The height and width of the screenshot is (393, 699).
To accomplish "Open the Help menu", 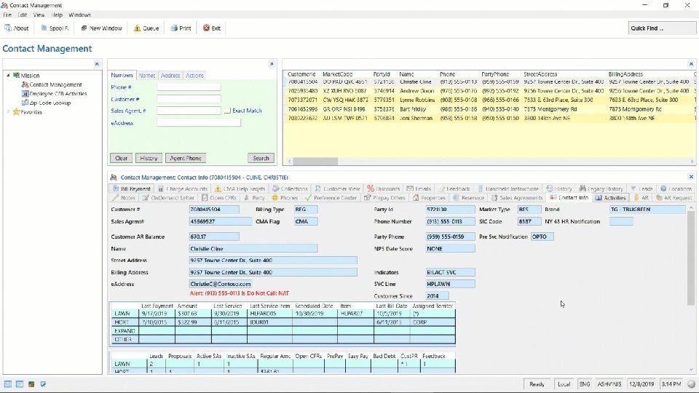I will point(57,15).
